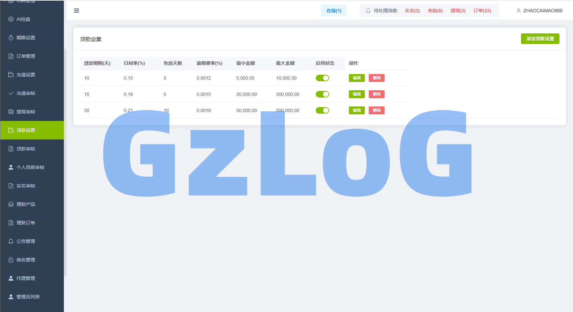This screenshot has width=573, height=312.
Task: Collapse sidebar with hamburger menu icon
Action: 76,11
